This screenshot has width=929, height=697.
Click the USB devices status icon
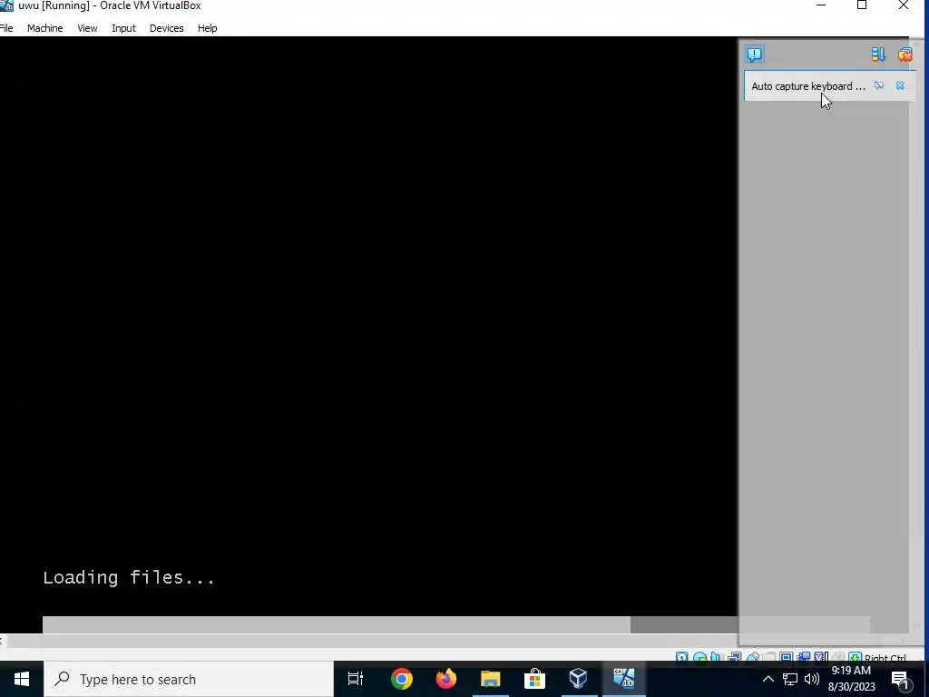click(x=752, y=657)
